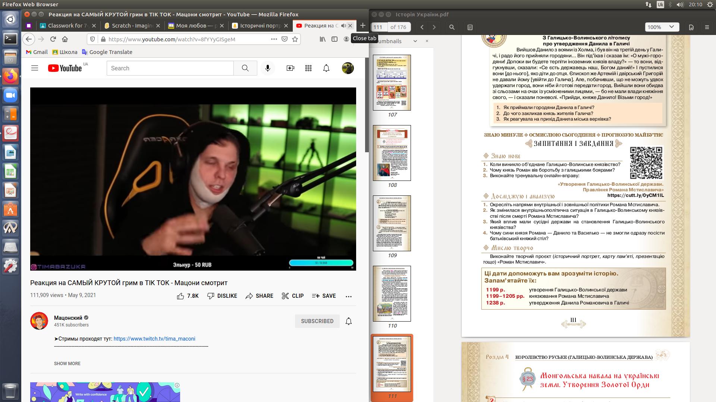Open YouTube apps grid icon

(x=308, y=68)
